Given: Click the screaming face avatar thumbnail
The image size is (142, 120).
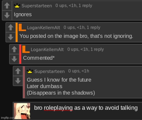Looking at the screenshot, I should point(22,111).
